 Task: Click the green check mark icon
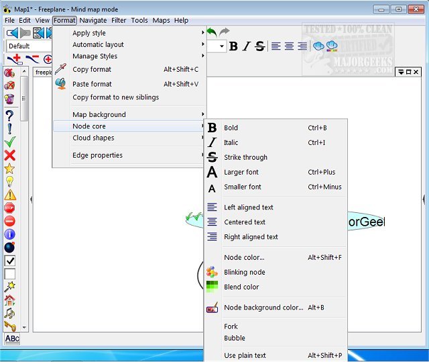10,142
